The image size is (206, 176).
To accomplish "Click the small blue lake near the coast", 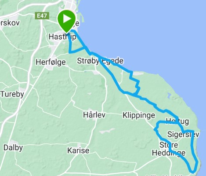I will pos(169,95).
